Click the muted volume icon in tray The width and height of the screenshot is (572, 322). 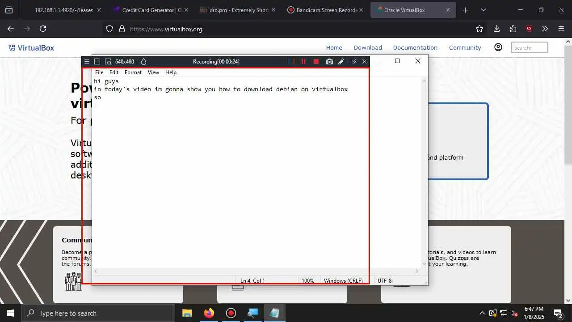tap(514, 313)
